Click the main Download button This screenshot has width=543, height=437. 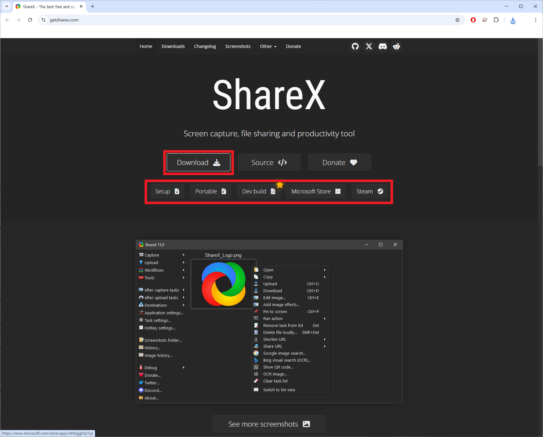(199, 162)
